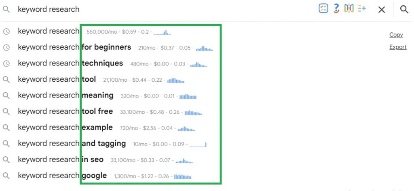Click the Copy link
The height and width of the screenshot is (191, 414).
[396, 35]
